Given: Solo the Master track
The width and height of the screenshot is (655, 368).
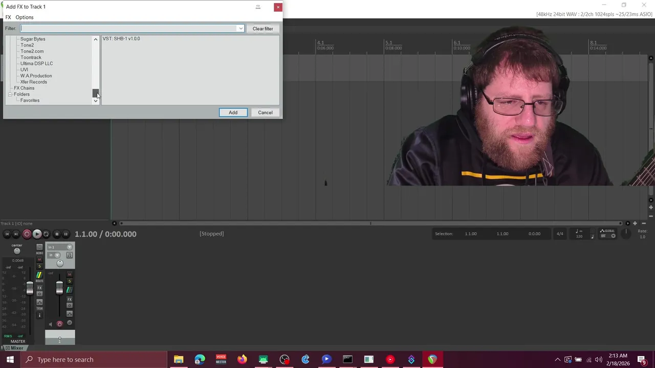Looking at the screenshot, I should 39,266.
